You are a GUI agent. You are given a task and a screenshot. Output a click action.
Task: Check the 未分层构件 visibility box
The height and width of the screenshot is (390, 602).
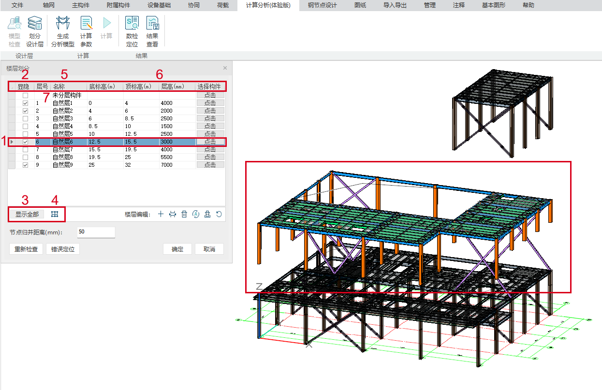click(x=25, y=96)
